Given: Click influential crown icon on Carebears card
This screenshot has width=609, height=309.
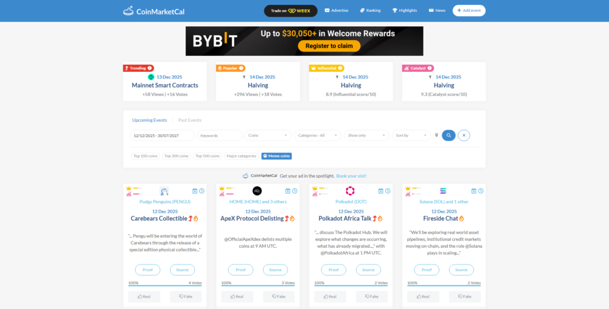Looking at the screenshot, I should [128, 188].
